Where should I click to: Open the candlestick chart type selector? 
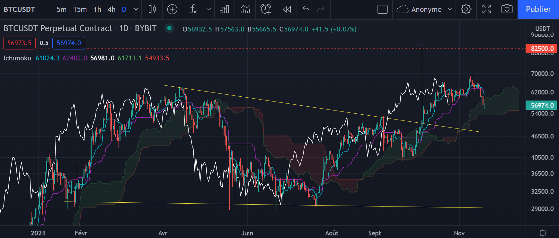[x=152, y=9]
